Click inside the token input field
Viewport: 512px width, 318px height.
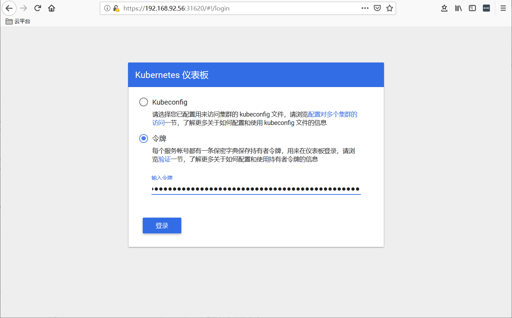point(256,190)
